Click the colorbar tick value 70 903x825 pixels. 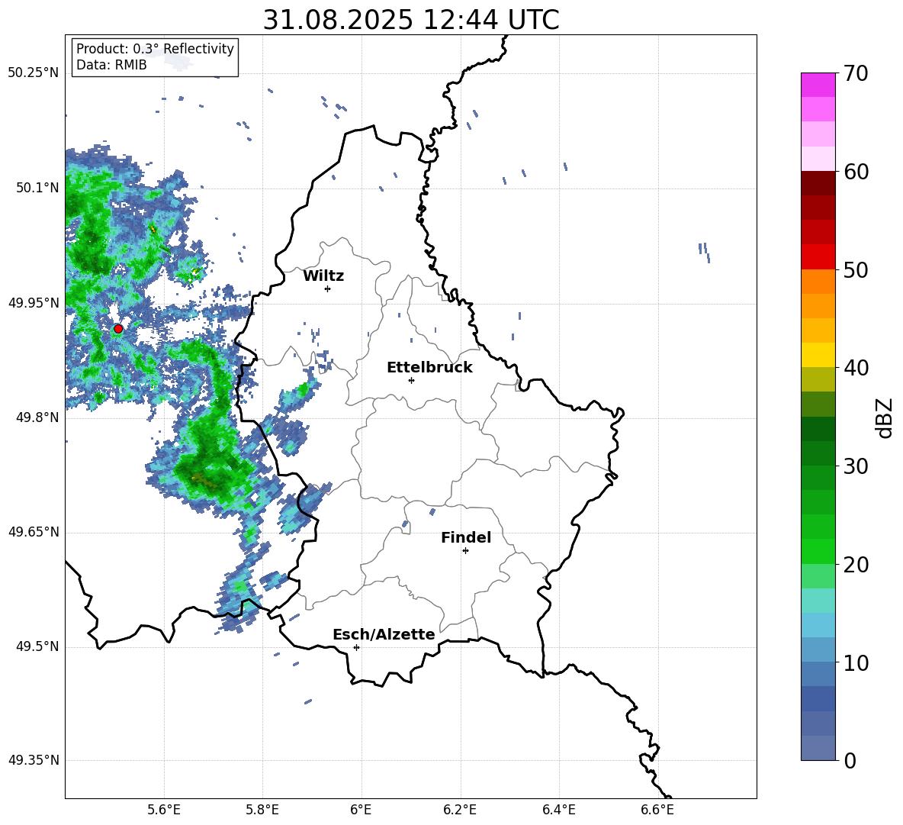pyautogui.click(x=856, y=74)
